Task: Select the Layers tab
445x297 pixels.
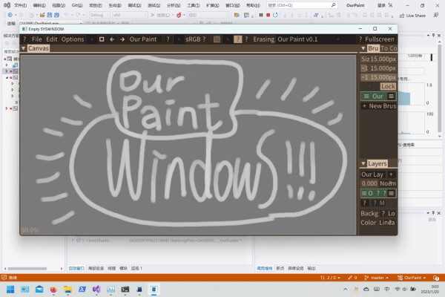Action: tap(378, 163)
